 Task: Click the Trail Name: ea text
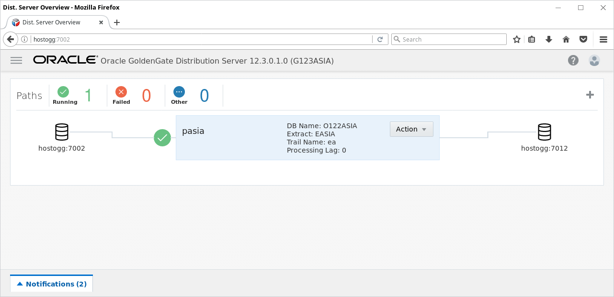312,142
